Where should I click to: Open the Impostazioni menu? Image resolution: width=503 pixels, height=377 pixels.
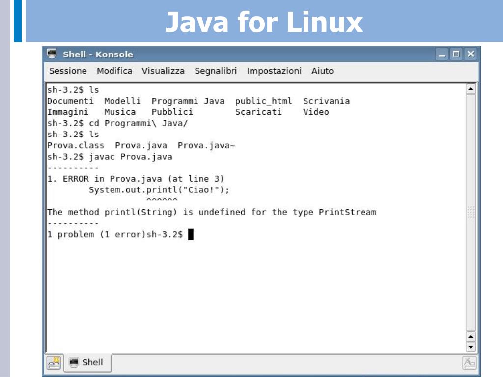tap(274, 71)
